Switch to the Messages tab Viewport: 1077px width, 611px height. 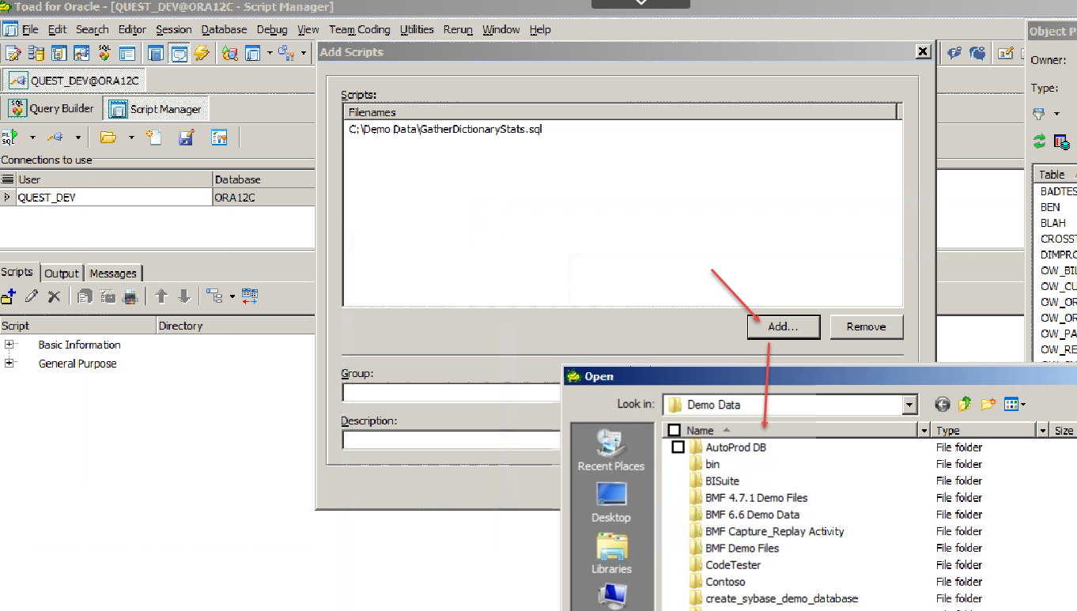pos(113,273)
